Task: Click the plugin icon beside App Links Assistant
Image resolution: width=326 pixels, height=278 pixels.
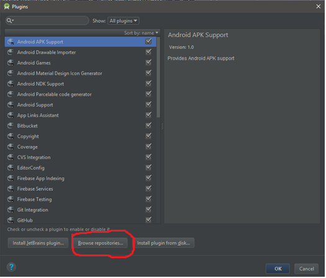Action: coord(11,115)
